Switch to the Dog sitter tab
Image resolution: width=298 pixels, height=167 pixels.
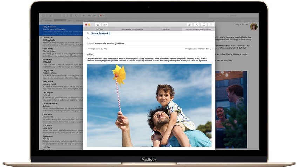point(165,29)
